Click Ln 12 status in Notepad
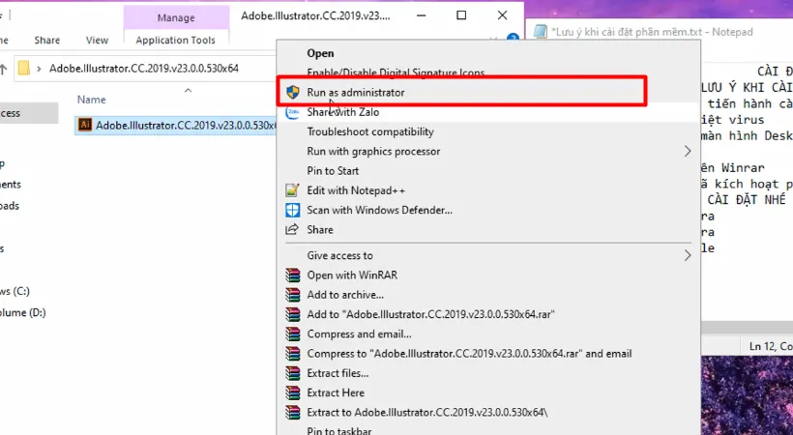The height and width of the screenshot is (435, 793). [771, 346]
